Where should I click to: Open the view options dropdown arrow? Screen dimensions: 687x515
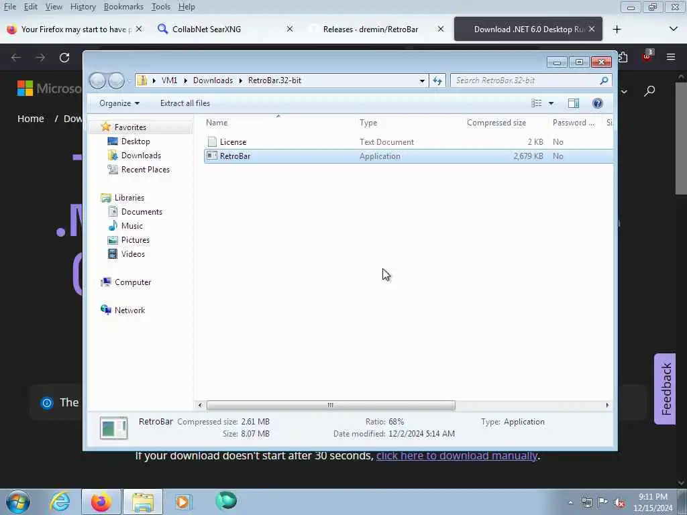click(551, 103)
